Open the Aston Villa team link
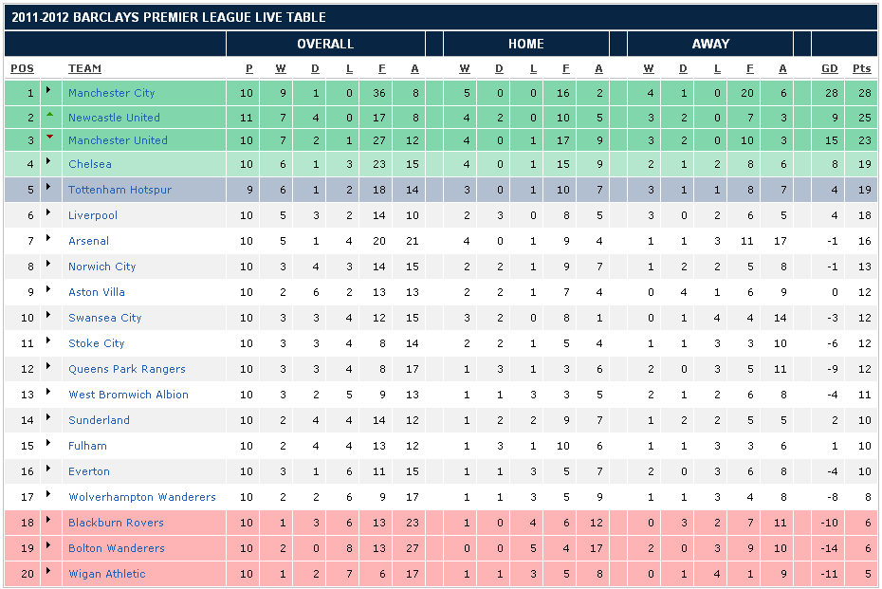 coord(96,292)
